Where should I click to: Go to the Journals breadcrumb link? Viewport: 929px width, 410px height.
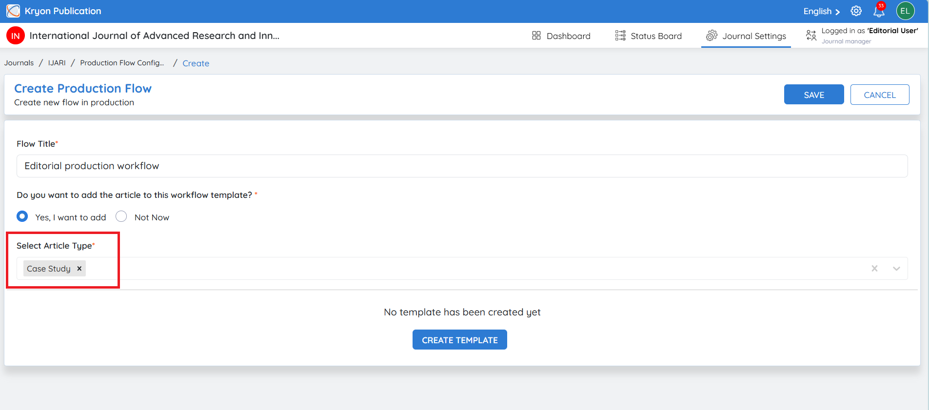click(x=19, y=63)
